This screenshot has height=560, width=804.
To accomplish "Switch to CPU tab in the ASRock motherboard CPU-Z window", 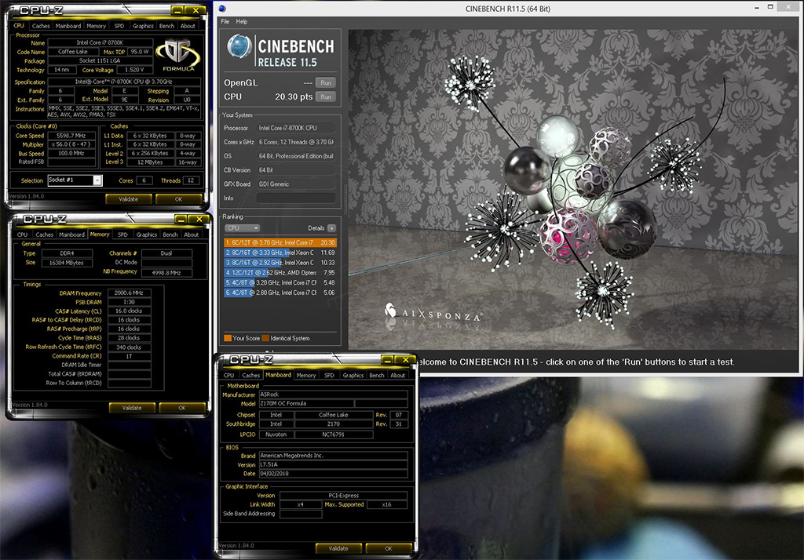I will 228,376.
